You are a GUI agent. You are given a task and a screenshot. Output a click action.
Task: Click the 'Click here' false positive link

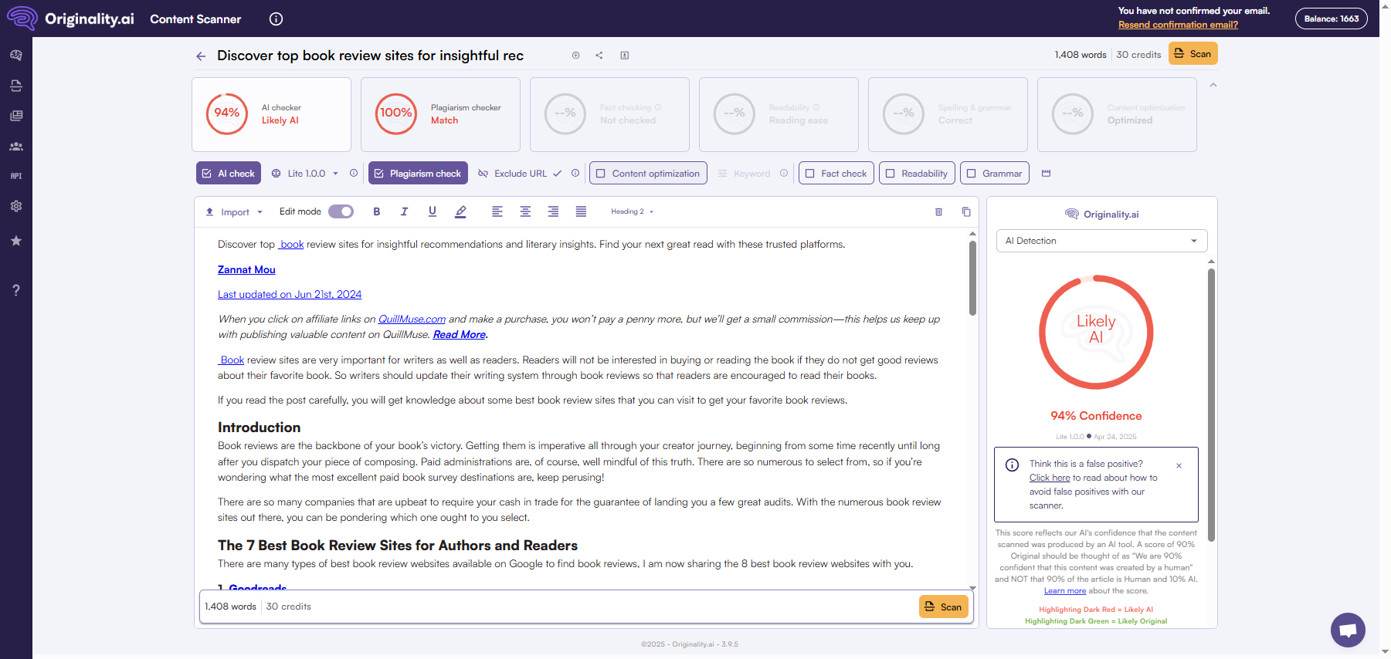pos(1049,478)
